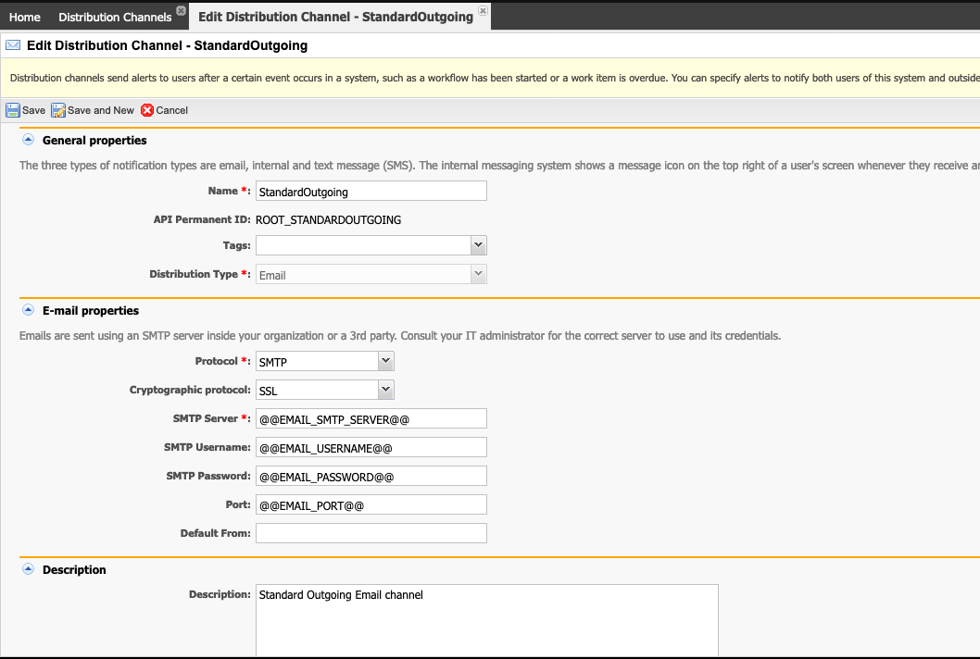Collapse the General properties section

tap(28, 140)
